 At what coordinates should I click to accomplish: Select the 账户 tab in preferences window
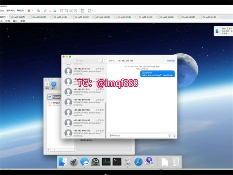(54, 85)
